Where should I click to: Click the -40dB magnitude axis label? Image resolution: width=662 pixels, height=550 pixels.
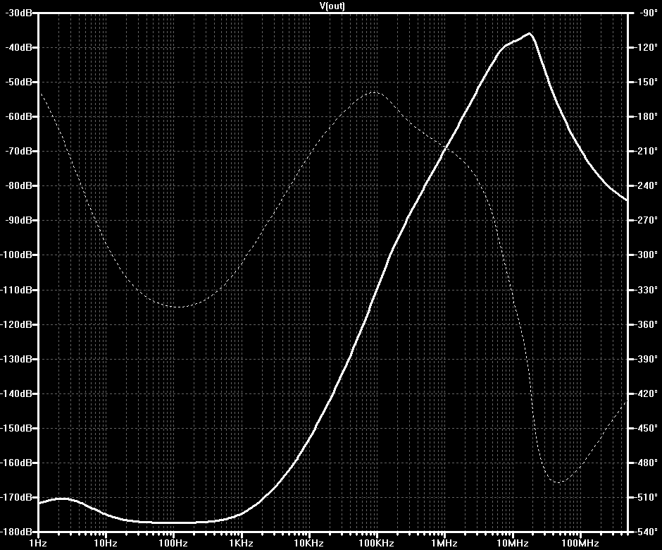tap(18, 47)
